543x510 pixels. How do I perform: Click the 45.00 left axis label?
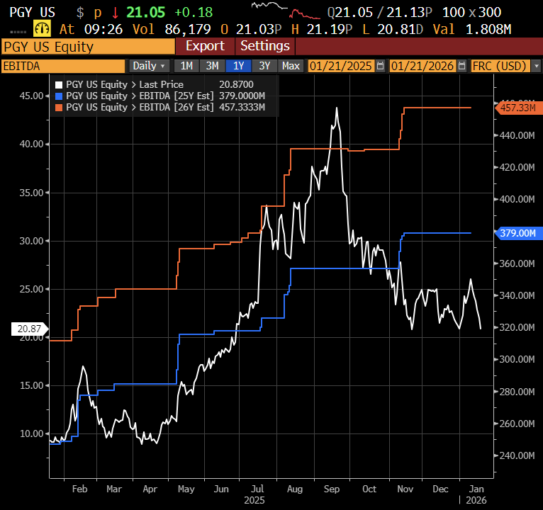(x=31, y=96)
